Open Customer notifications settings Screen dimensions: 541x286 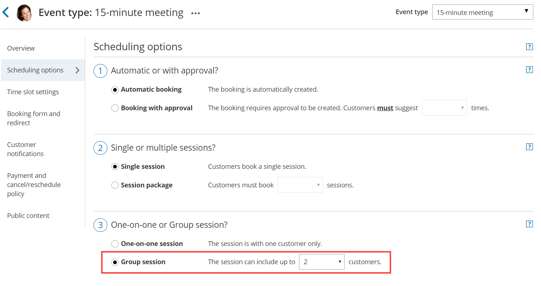click(25, 149)
